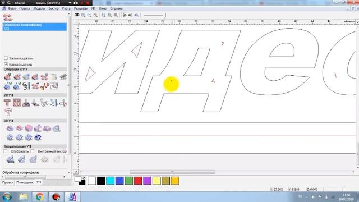
Task: Click the fifth icon in Операции с УП
Action: tap(44, 77)
